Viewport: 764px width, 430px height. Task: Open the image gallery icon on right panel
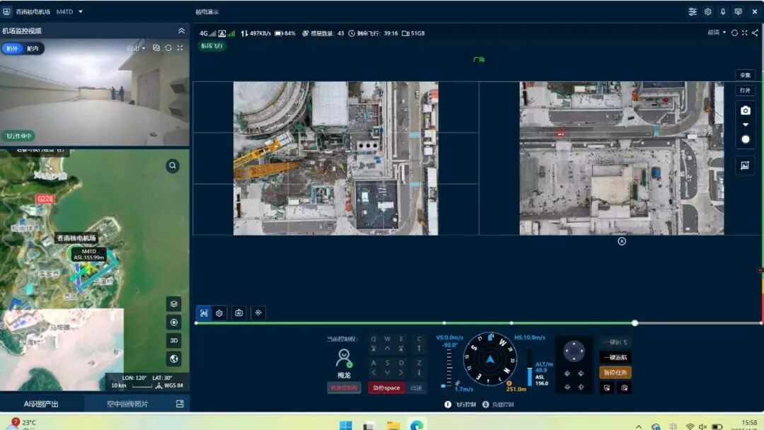click(x=745, y=165)
